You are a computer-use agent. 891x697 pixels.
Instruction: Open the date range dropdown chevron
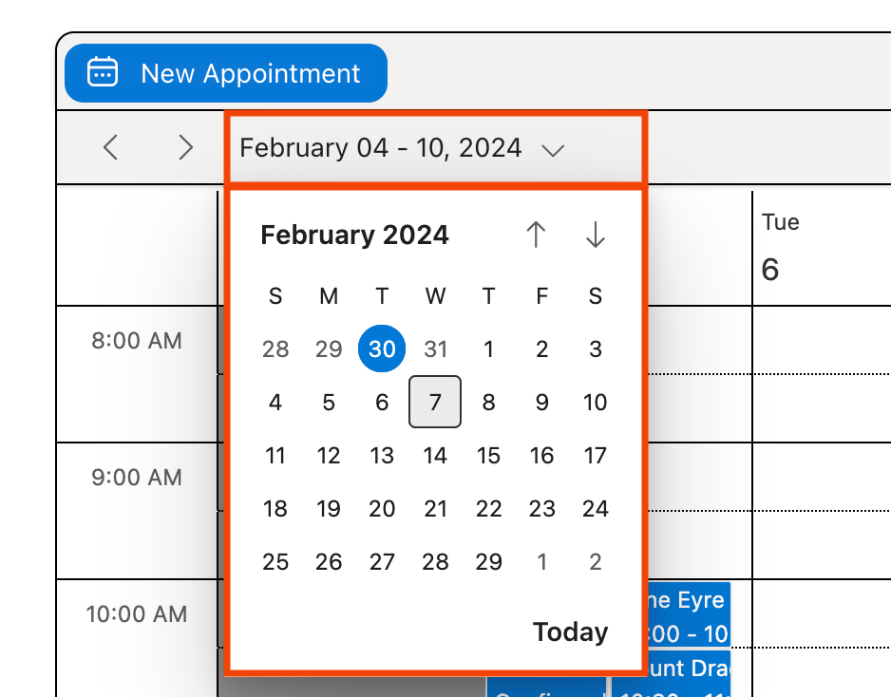pyautogui.click(x=554, y=149)
